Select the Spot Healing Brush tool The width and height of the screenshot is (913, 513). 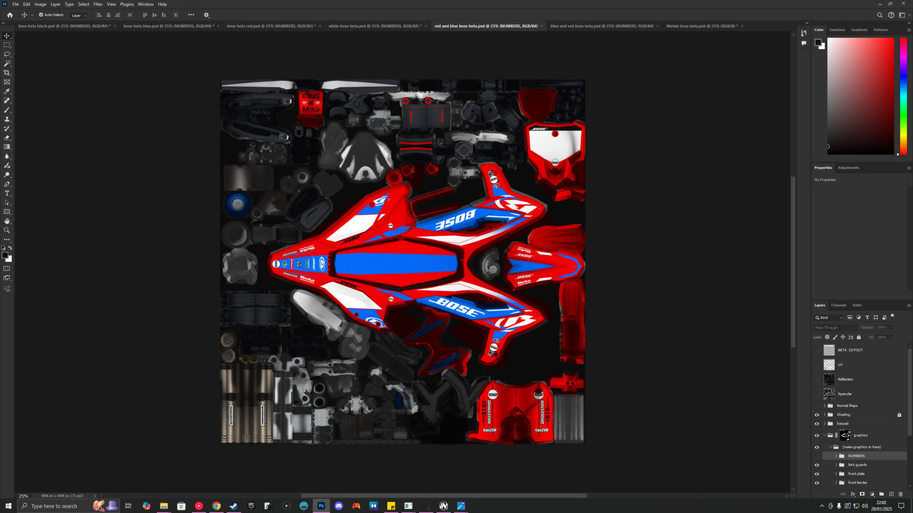[x=7, y=100]
